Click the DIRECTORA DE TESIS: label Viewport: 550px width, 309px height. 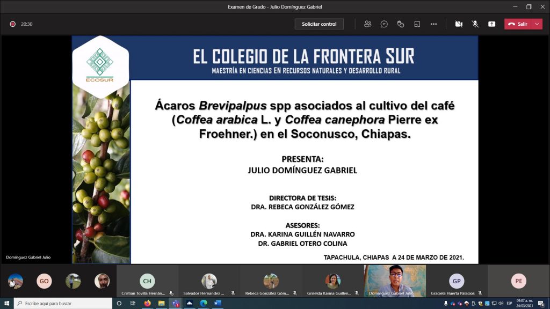pos(302,198)
